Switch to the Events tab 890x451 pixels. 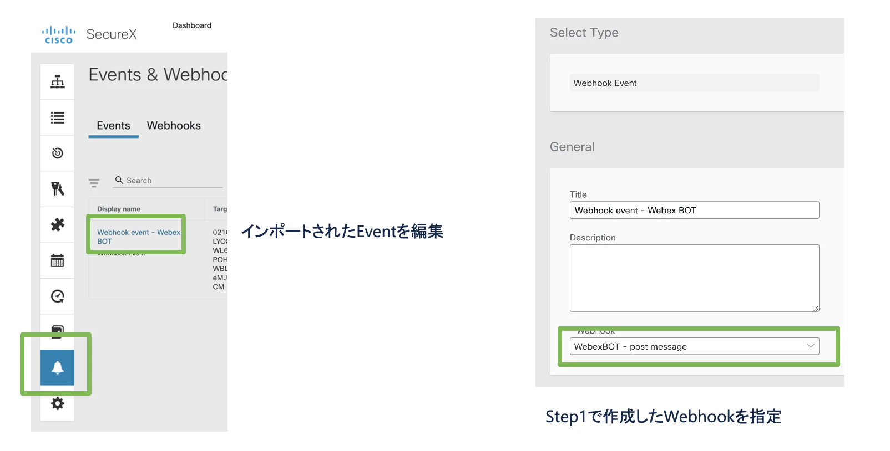(x=113, y=126)
